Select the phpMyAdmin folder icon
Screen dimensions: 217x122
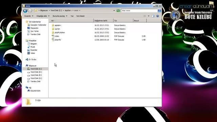(53, 33)
